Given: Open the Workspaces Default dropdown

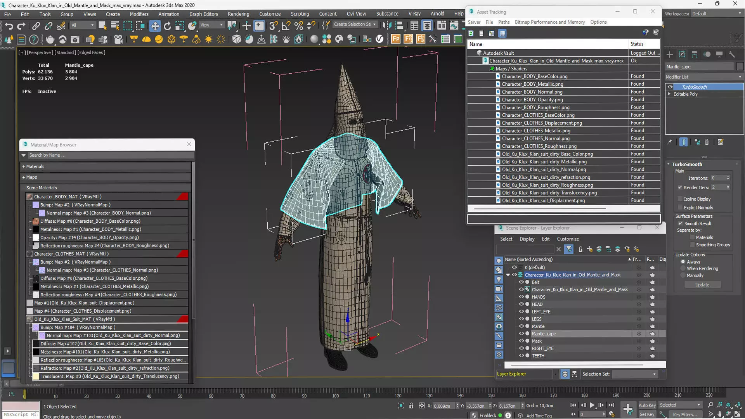Looking at the screenshot, I should [x=716, y=14].
